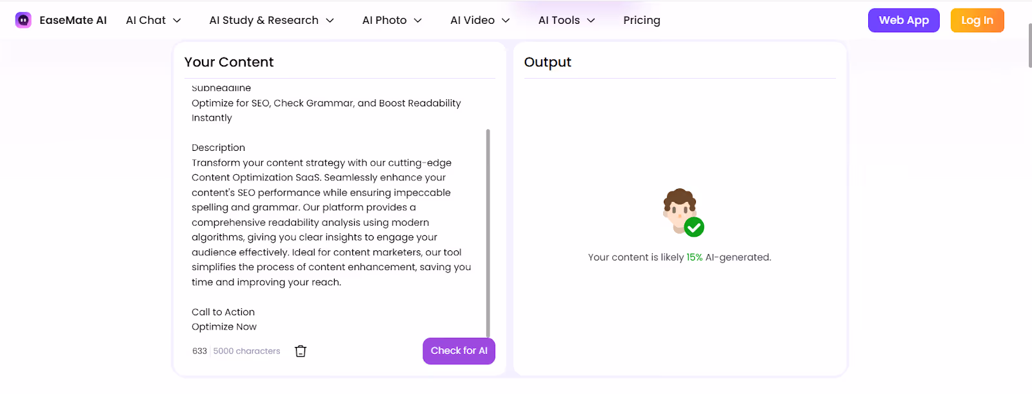1032x394 pixels.
Task: Click the green checkmark badge on avatar
Action: [693, 226]
